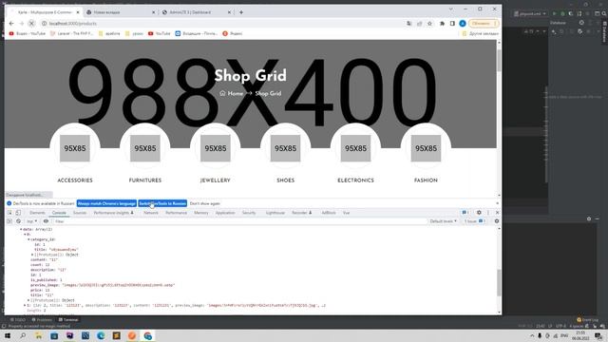Open DevTools more options menu

488,213
